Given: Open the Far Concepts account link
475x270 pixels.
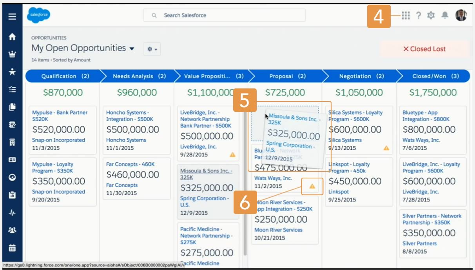Looking at the screenshot, I should pos(122,185).
